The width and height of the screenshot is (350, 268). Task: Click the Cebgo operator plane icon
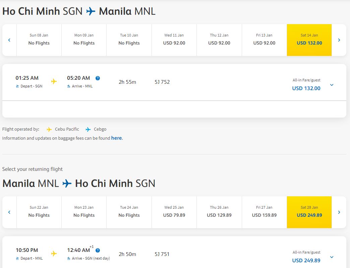pyautogui.click(x=88, y=129)
